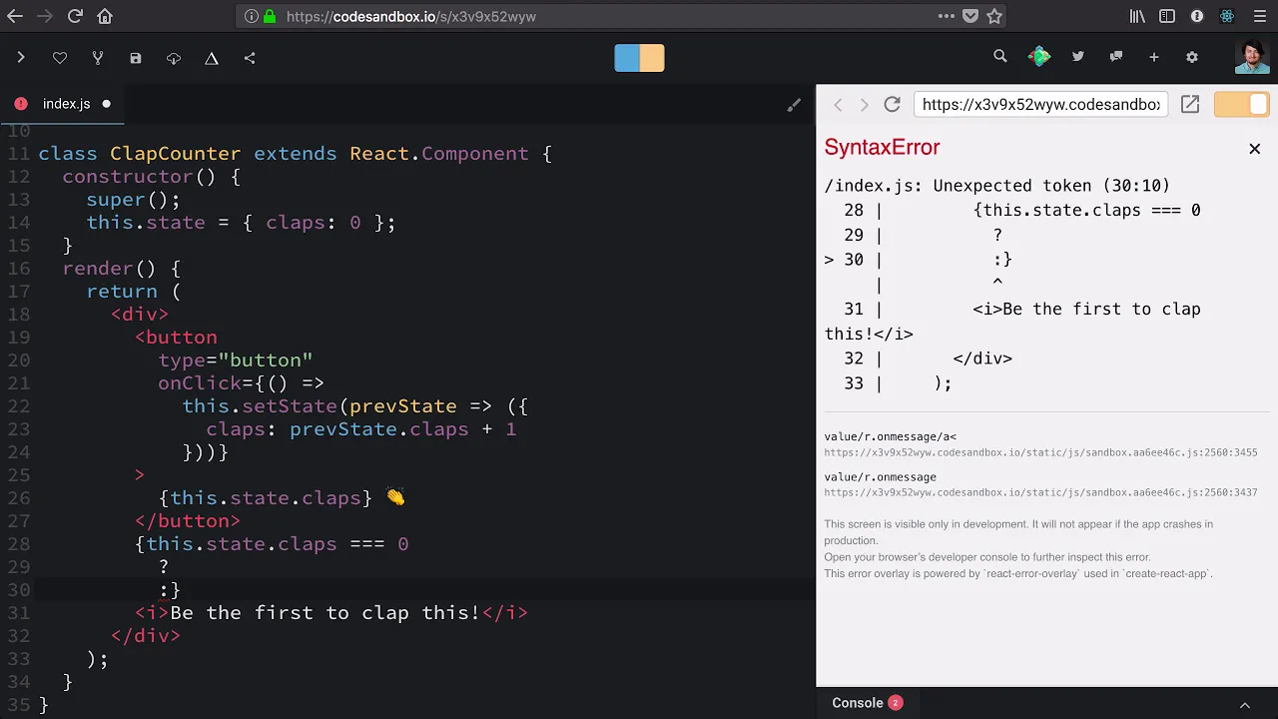1278x719 pixels.
Task: Toggle the browser sidebar view
Action: pyautogui.click(x=1167, y=16)
